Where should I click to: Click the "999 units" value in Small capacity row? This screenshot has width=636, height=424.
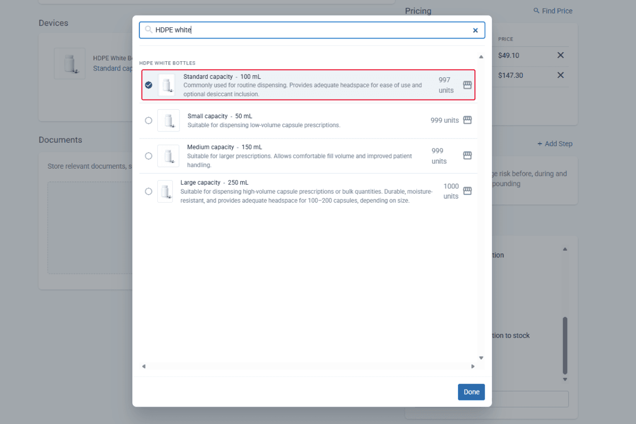point(445,121)
